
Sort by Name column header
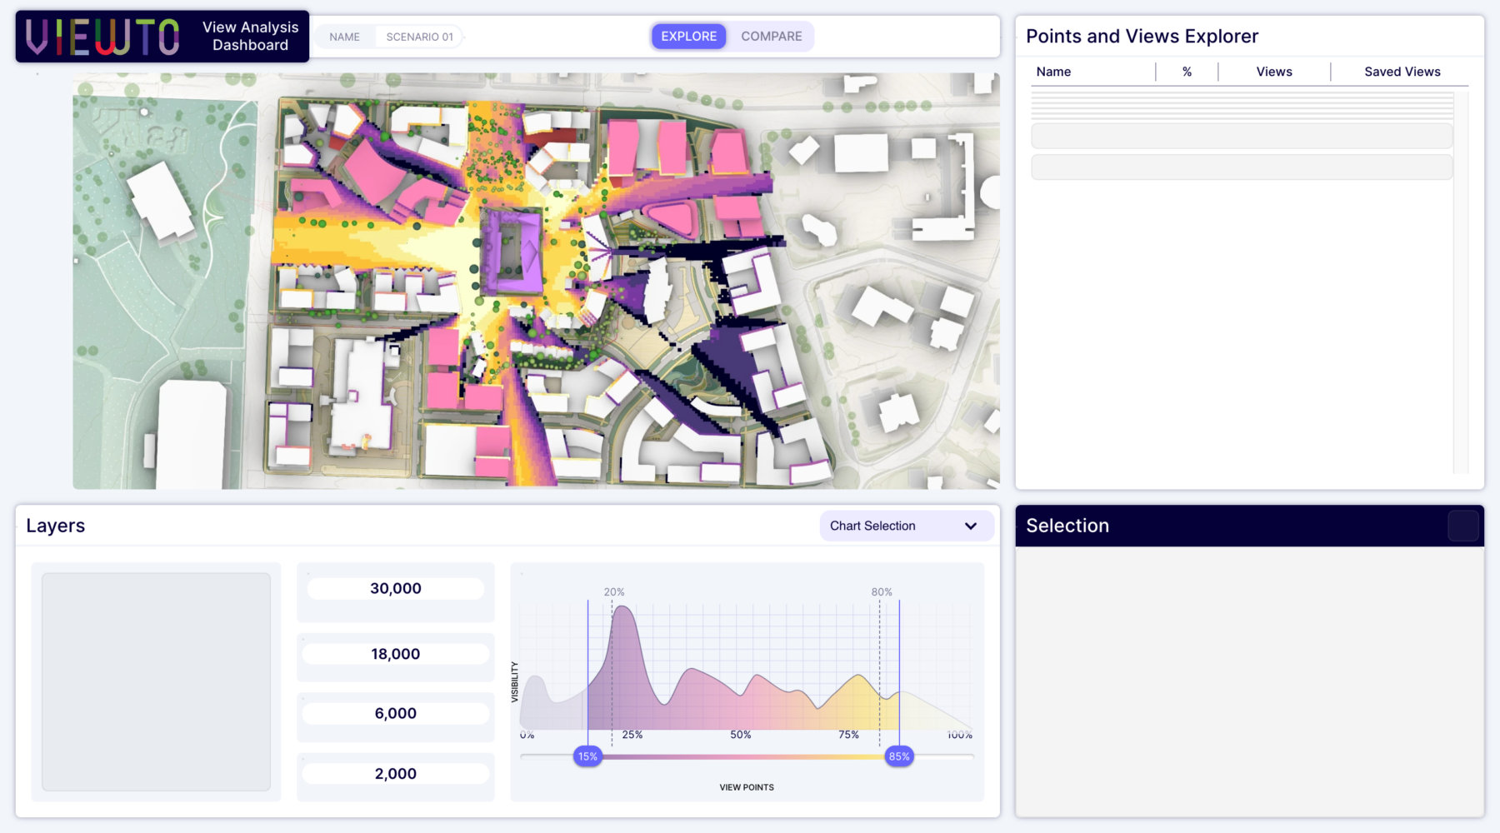[x=1053, y=72]
